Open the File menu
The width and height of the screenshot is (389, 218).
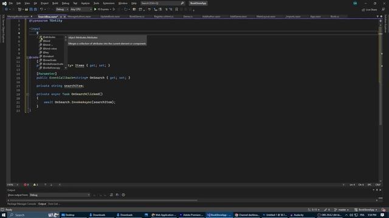(11, 3)
